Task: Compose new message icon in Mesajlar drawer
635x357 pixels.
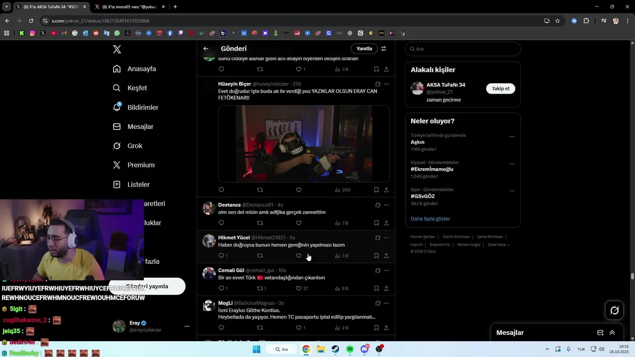Action: point(600,333)
